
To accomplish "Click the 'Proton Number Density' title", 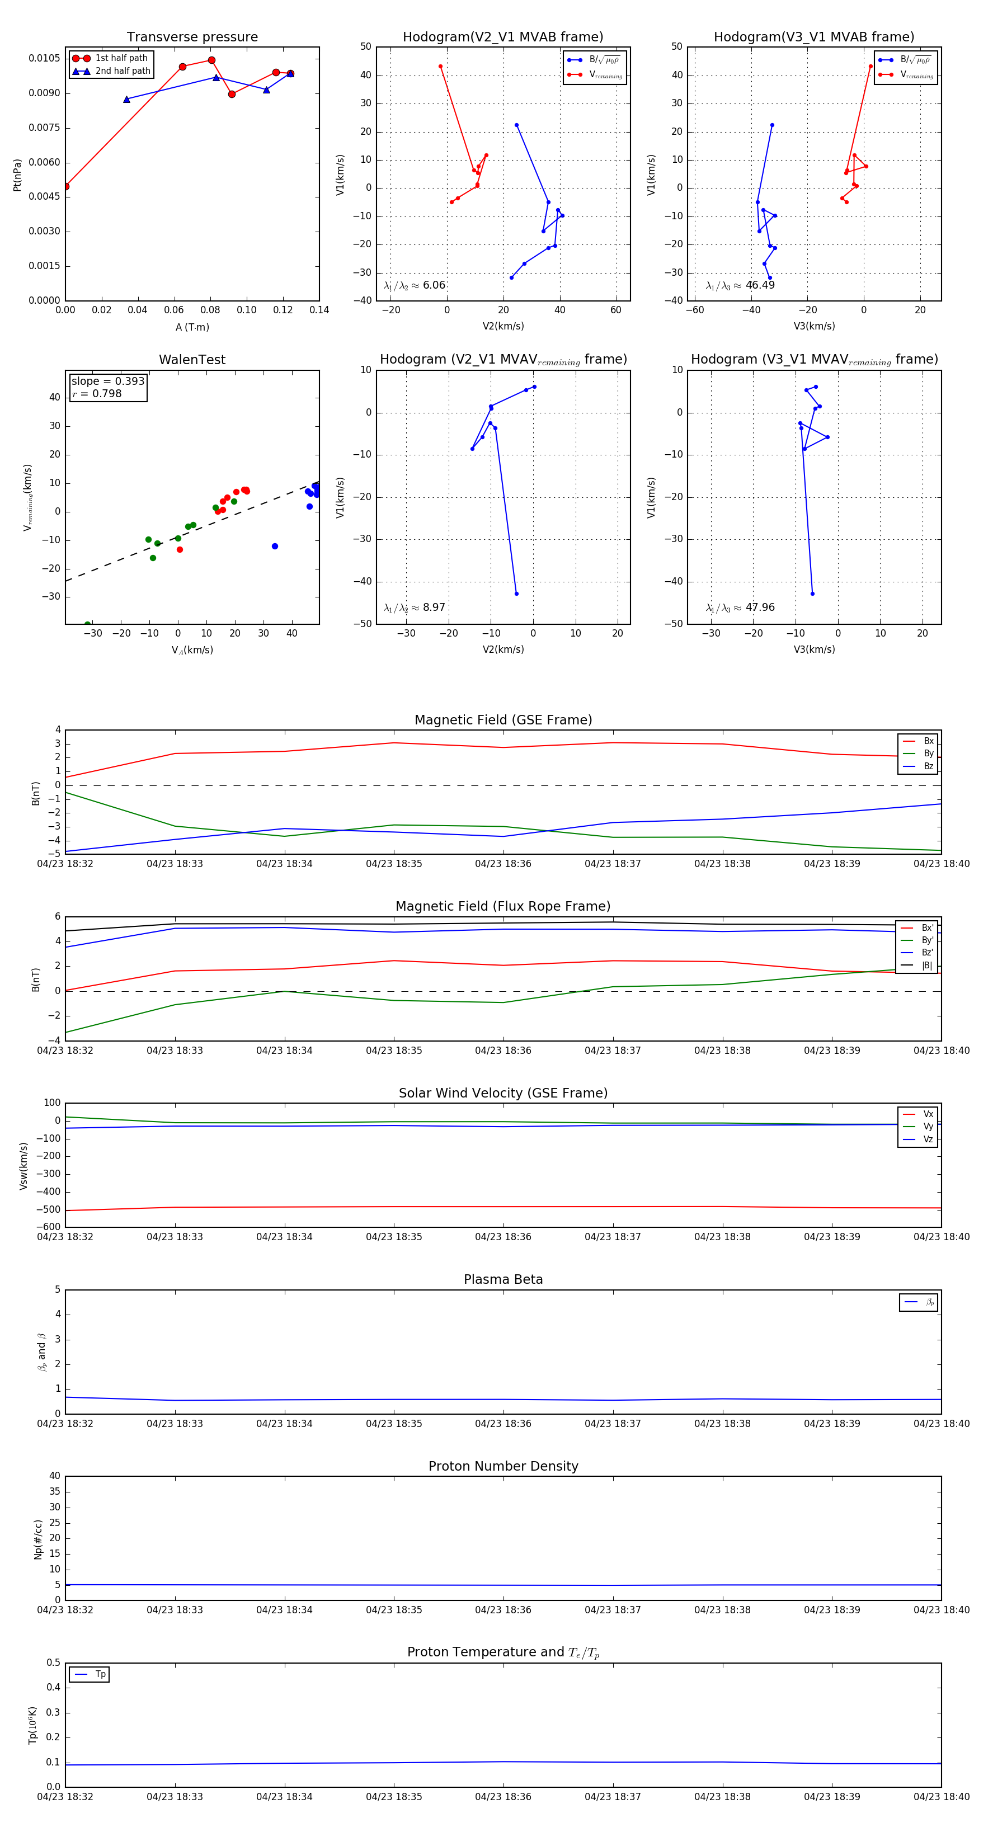I will 503,1466.
